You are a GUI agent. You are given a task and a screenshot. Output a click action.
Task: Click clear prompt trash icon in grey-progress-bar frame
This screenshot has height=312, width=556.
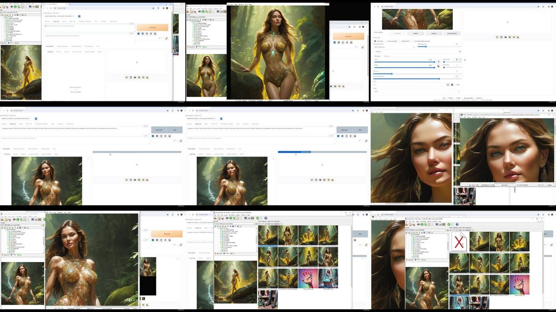[157, 136]
